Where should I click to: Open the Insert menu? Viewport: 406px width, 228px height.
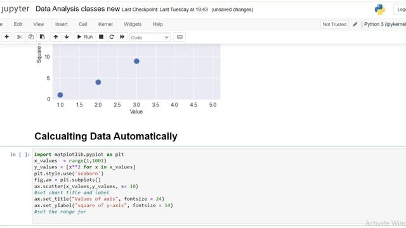(x=62, y=24)
